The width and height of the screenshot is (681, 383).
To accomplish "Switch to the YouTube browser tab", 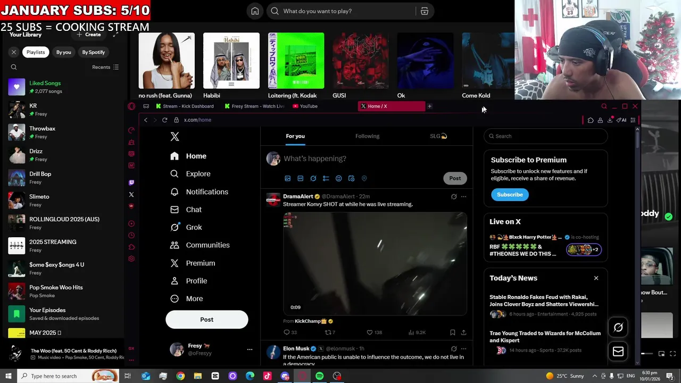I will [305, 106].
